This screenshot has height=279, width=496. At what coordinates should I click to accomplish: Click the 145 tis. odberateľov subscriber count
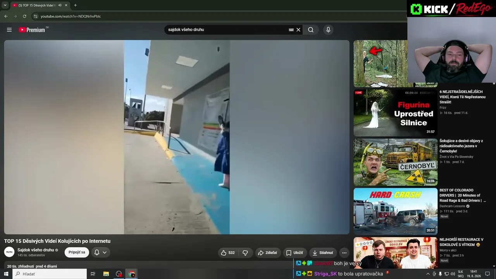31,255
